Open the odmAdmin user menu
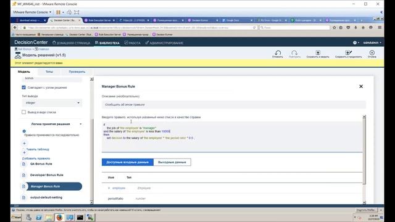 (x=372, y=43)
